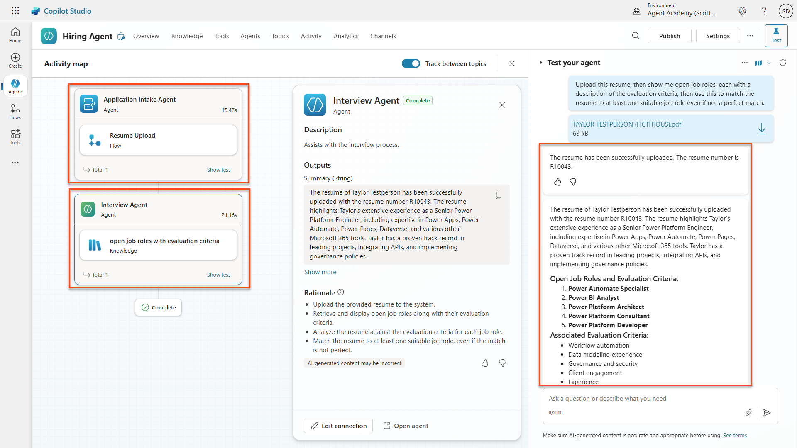Expand summary with Show more
This screenshot has height=448, width=797.
click(x=320, y=272)
